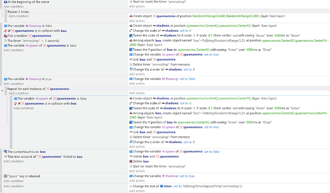Select The timer "ammodrop" > 2 seconds condition
Viewport: 330px width, 193px height.
(x=32, y=41)
